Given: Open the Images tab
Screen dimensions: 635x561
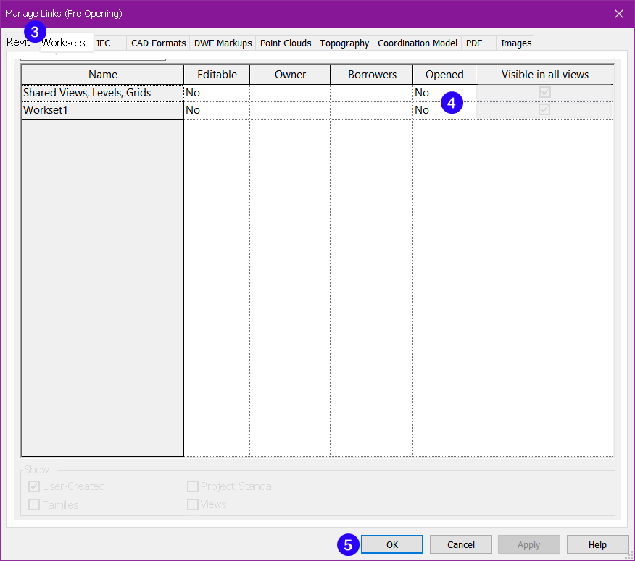Looking at the screenshot, I should (515, 43).
